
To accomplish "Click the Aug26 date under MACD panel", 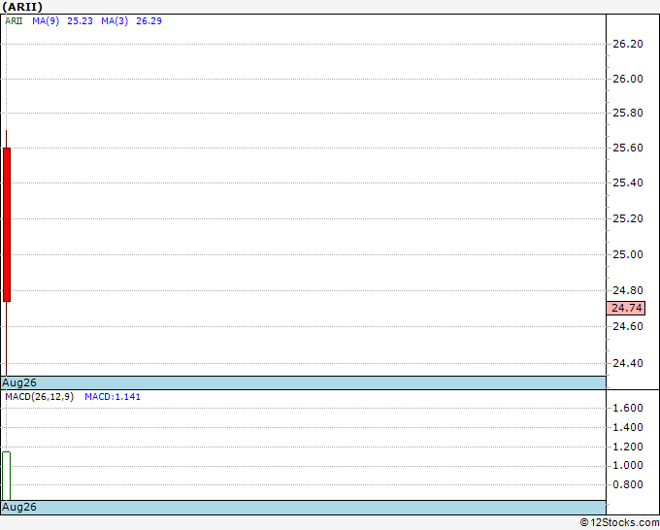I will [x=19, y=507].
